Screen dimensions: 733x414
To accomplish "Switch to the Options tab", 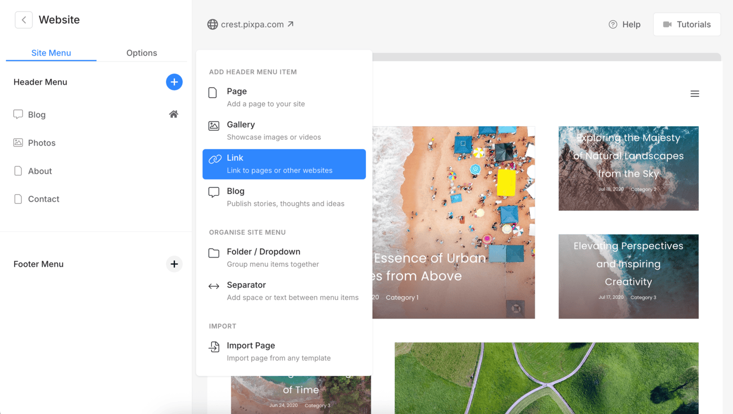I will click(x=142, y=53).
